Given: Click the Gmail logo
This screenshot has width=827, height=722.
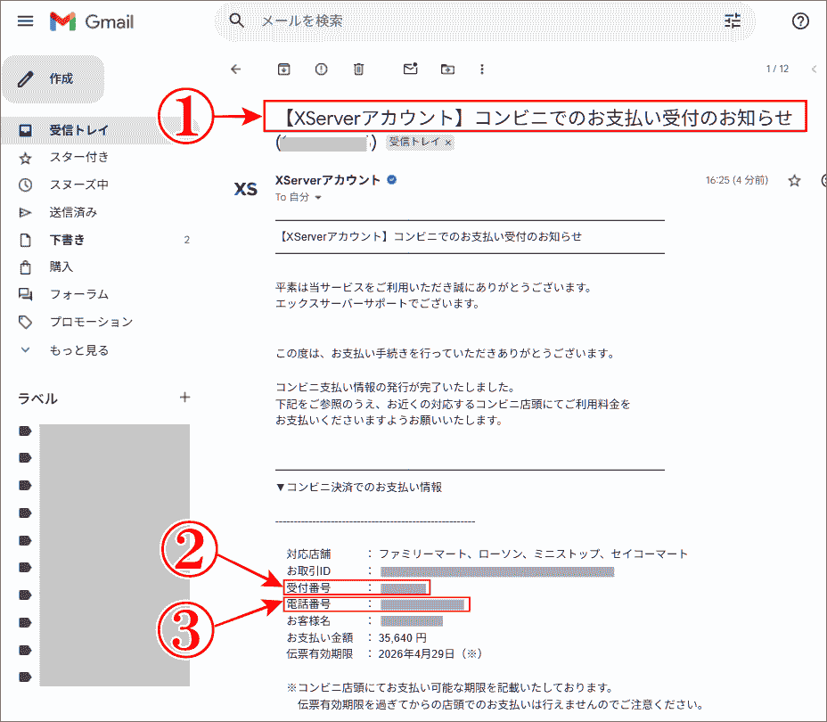Looking at the screenshot, I should coord(92,21).
